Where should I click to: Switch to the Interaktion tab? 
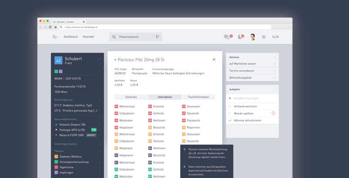point(165,97)
